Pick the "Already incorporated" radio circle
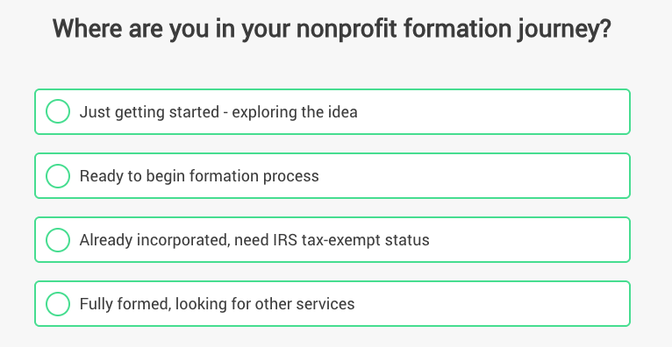 (58, 239)
